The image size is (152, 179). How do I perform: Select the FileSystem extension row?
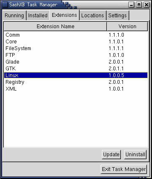[x=76, y=48]
